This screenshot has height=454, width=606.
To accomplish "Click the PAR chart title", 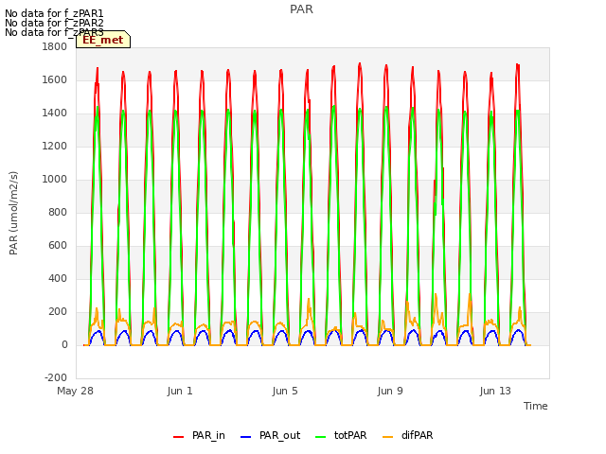I will click(x=301, y=9).
